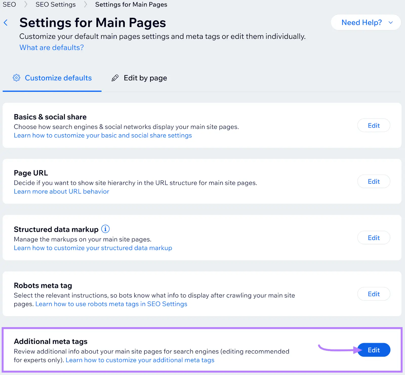Viewport: 405px width, 375px height.
Task: Click the gear icon on Customize defaults tab
Action: tap(16, 78)
